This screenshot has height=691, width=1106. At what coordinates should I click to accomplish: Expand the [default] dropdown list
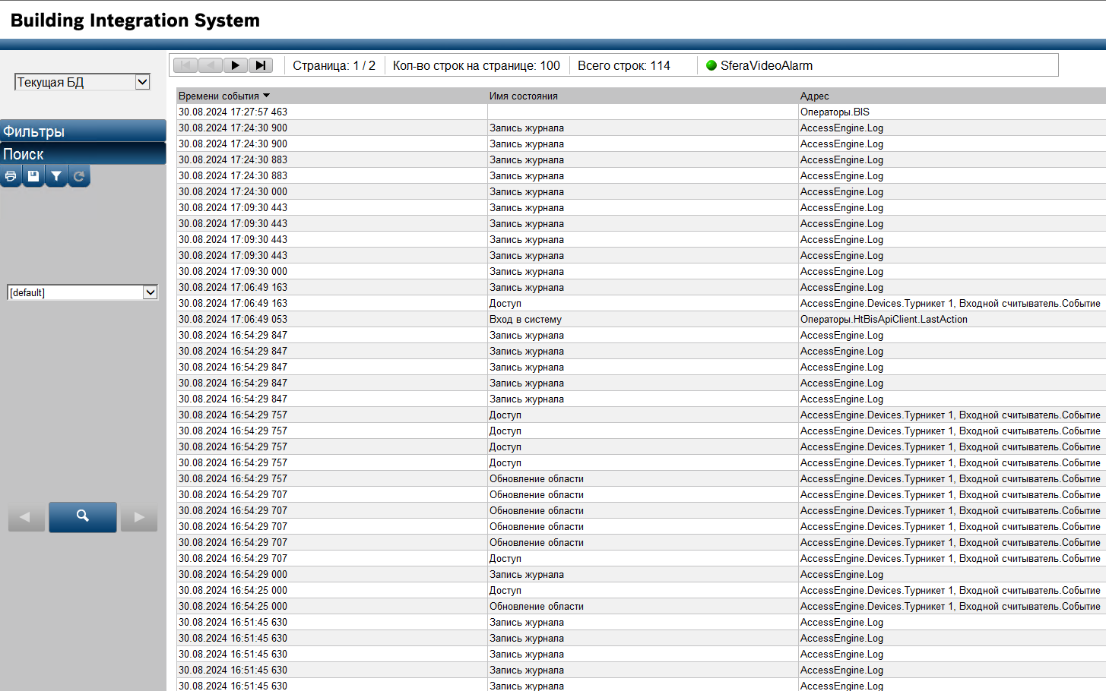point(150,292)
